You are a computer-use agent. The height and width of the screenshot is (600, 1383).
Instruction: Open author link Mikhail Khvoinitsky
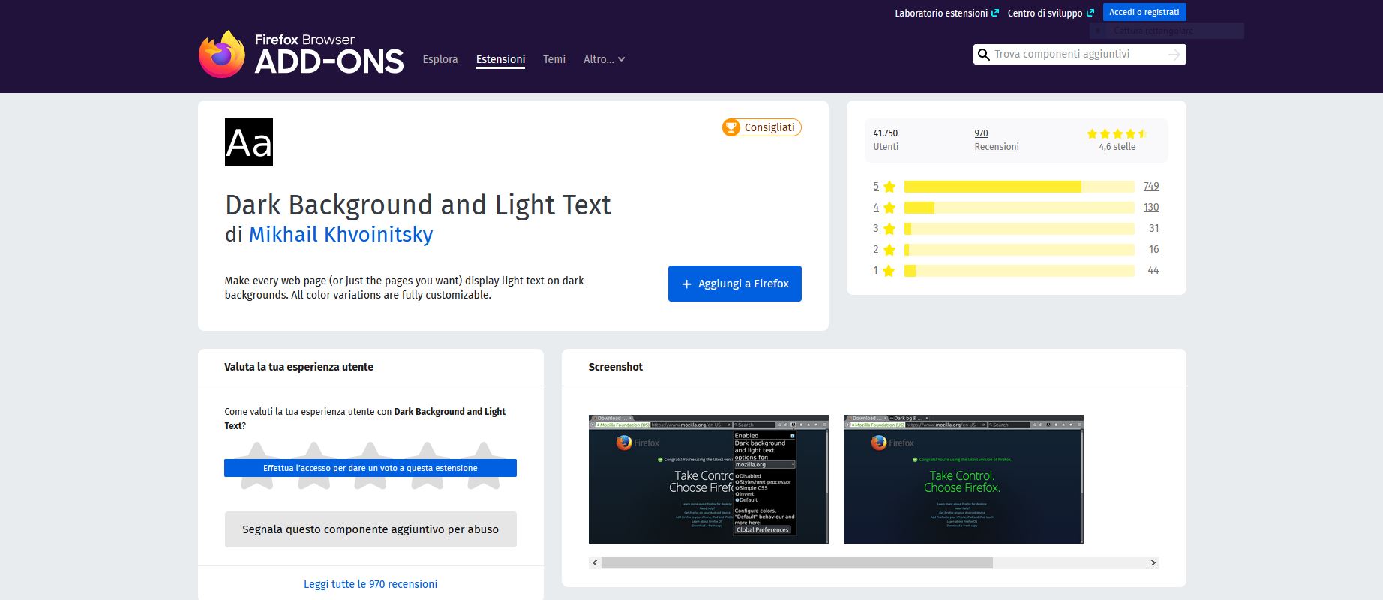click(340, 235)
